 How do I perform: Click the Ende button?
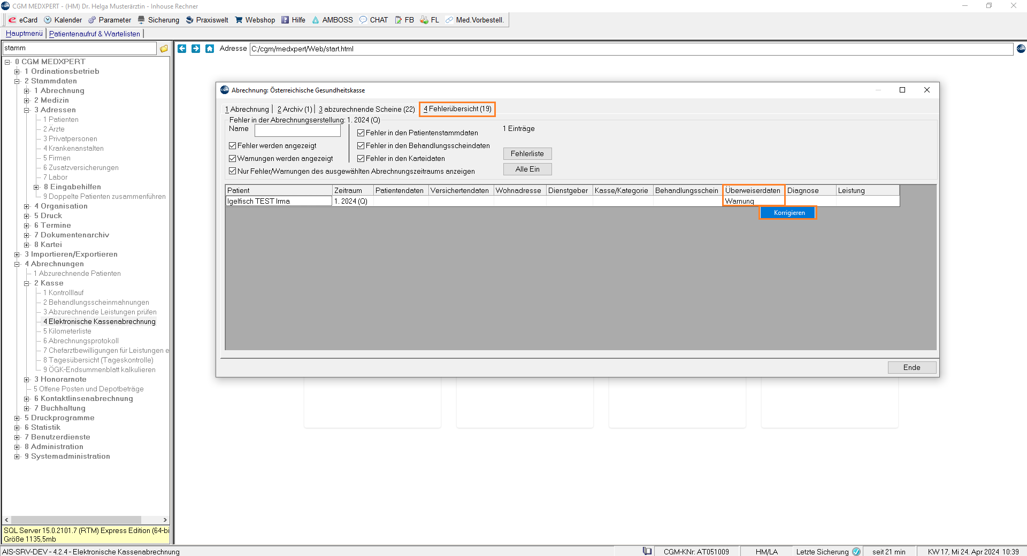[x=912, y=367]
